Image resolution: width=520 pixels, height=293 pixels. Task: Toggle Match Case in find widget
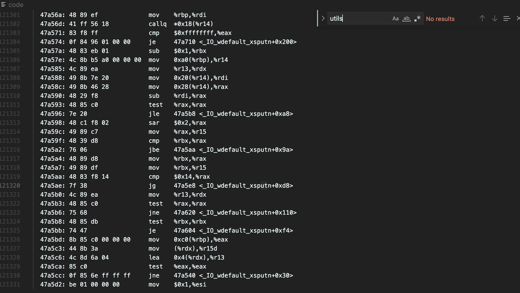(x=395, y=18)
